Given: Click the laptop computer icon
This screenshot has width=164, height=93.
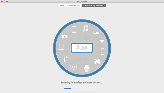Looking at the screenshot, I should [x=61, y=47].
